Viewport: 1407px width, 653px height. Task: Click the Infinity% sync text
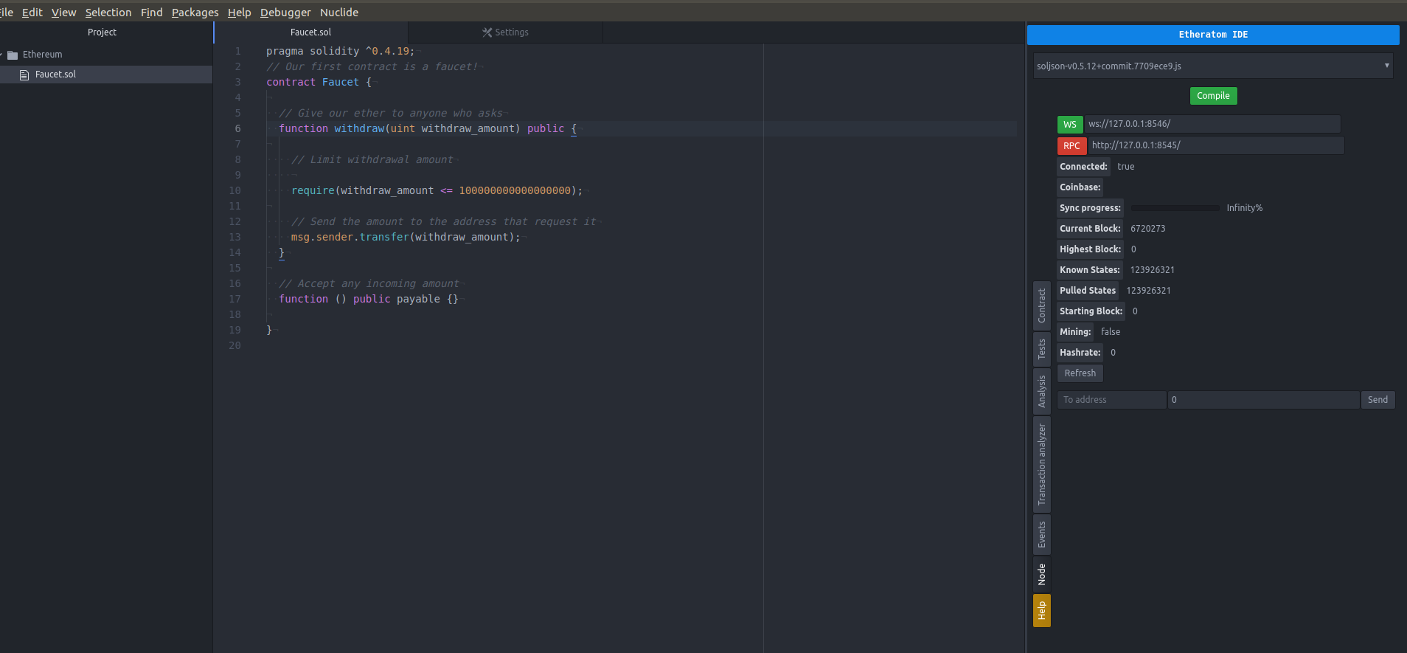coord(1244,208)
